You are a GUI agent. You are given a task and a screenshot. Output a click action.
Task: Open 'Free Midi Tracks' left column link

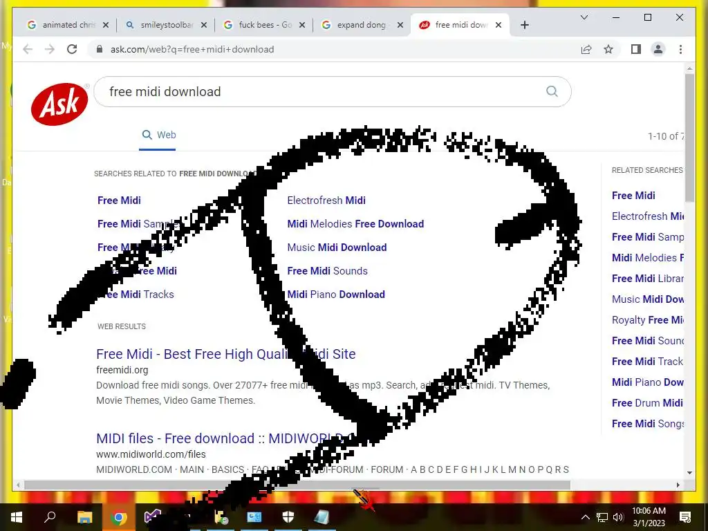pos(136,295)
